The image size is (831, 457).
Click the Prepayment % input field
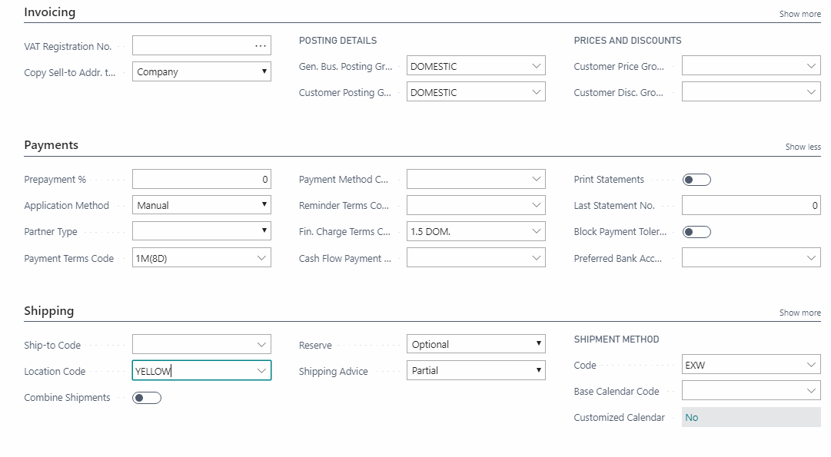point(201,179)
